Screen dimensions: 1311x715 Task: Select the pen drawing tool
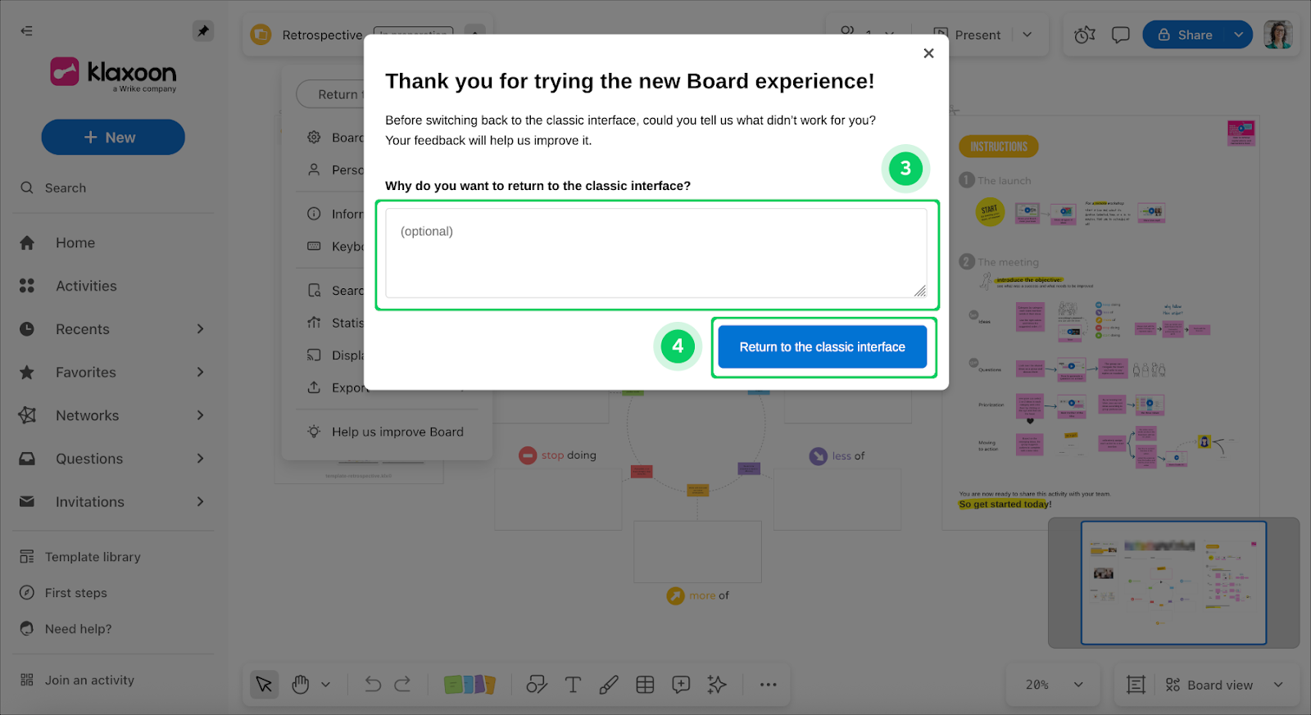coord(609,685)
